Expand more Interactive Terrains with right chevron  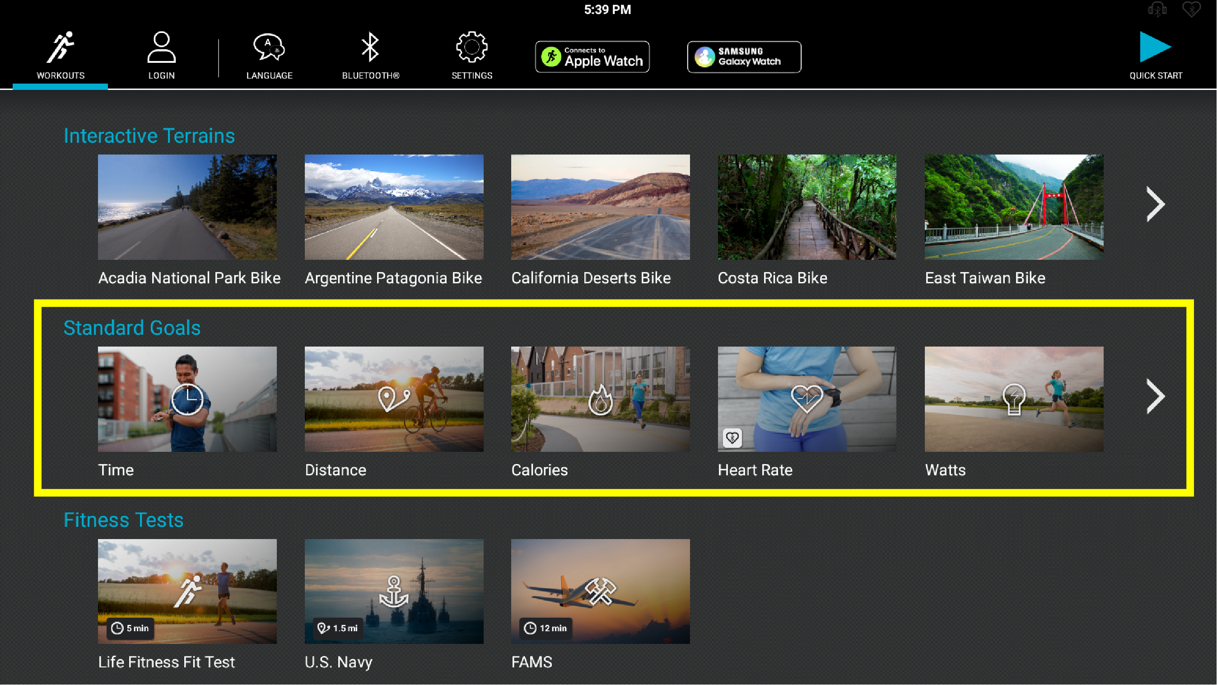pyautogui.click(x=1155, y=204)
